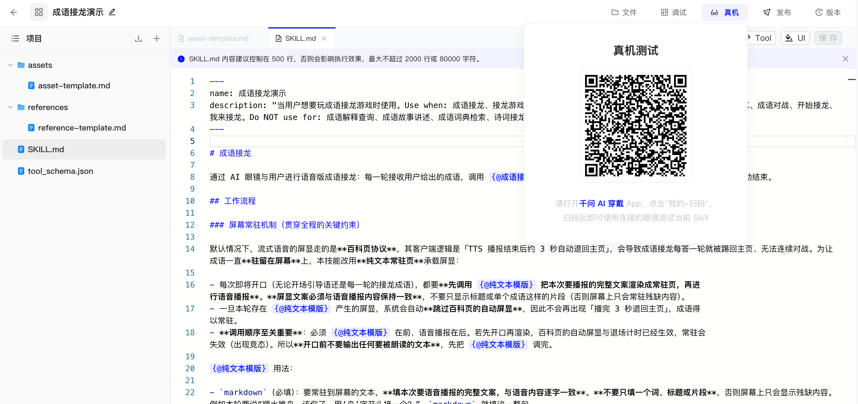
Task: Open the 文件 menu in the top bar
Action: pos(624,12)
